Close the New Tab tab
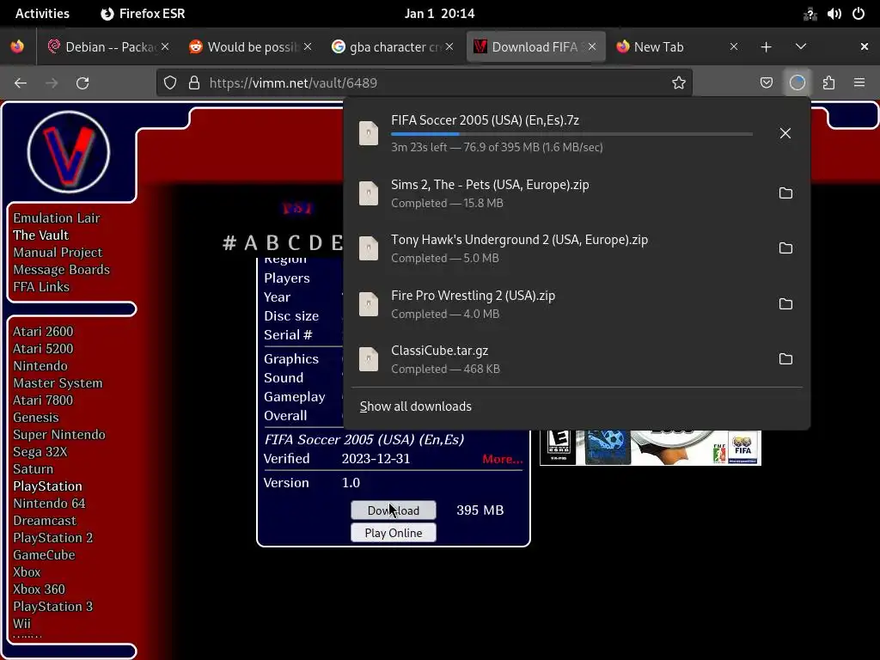Screen dimensions: 880x660 pos(734,47)
